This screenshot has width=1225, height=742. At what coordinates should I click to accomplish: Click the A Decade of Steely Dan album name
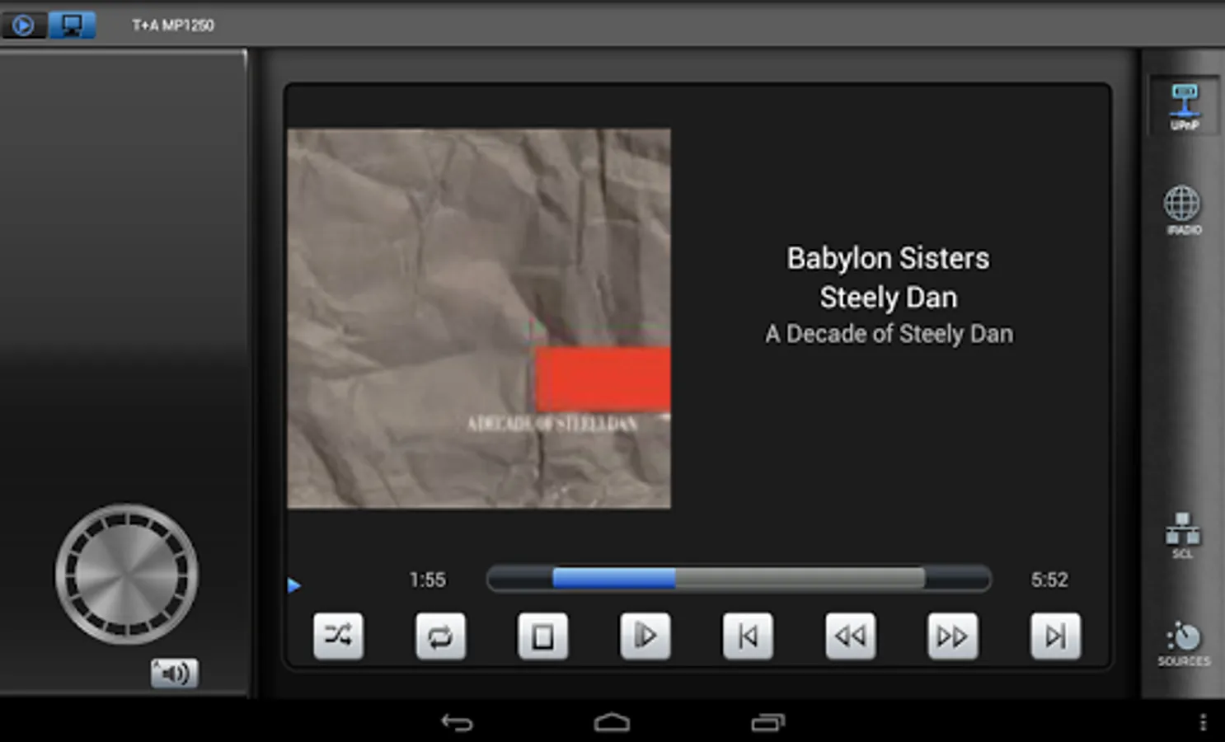tap(889, 334)
